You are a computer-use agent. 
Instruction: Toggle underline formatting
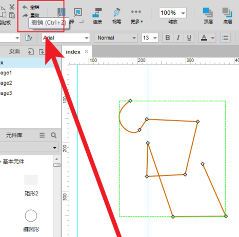click(x=189, y=37)
